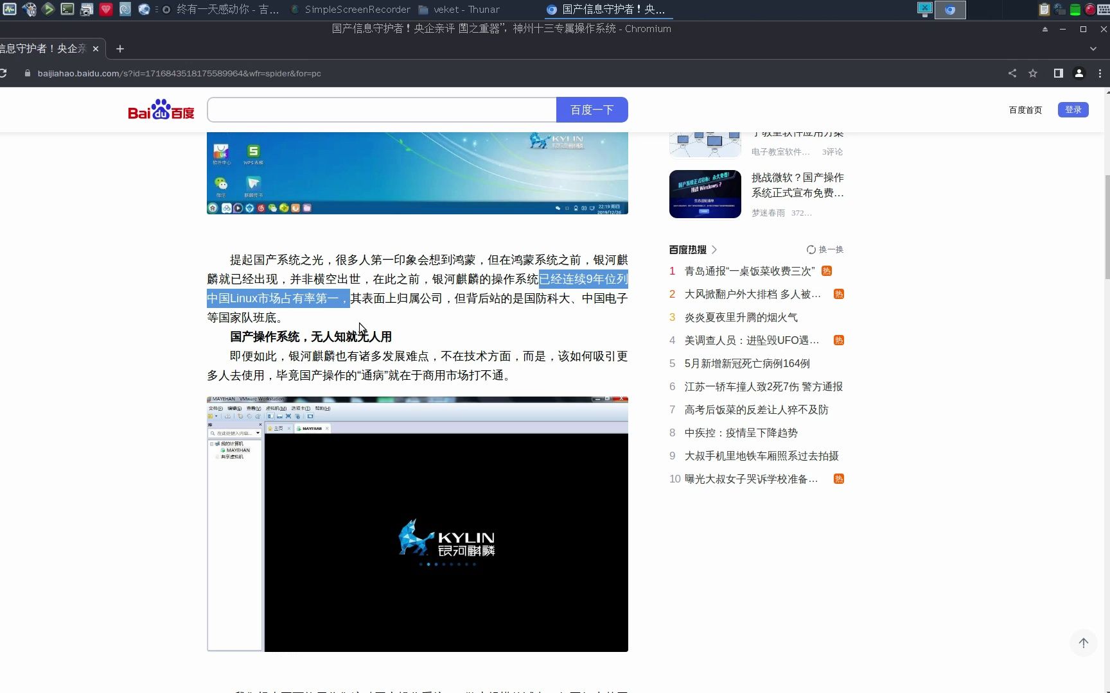Open hot search 中疾控：疫情呈下降趋势
The image size is (1110, 693).
(741, 433)
